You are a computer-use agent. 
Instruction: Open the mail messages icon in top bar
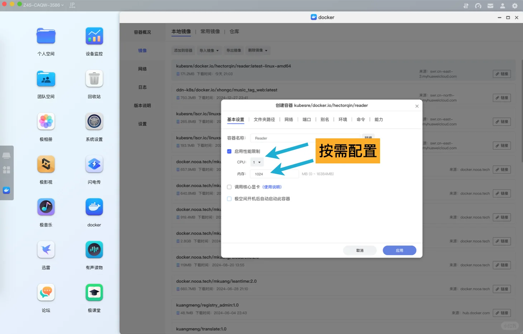(x=490, y=6)
